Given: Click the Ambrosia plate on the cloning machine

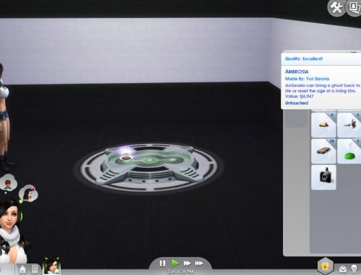Looking at the screenshot, I should [126, 158].
